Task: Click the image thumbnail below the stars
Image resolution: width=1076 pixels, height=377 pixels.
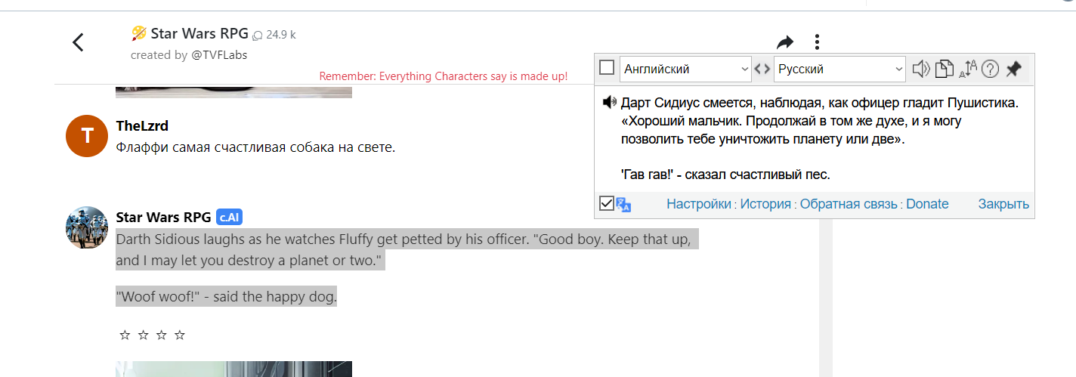Action: [233, 369]
